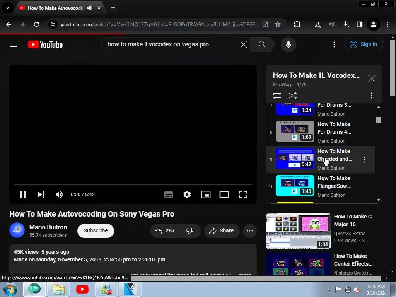Click the address bar URL
Screen dimensions: 396x297
160,24
